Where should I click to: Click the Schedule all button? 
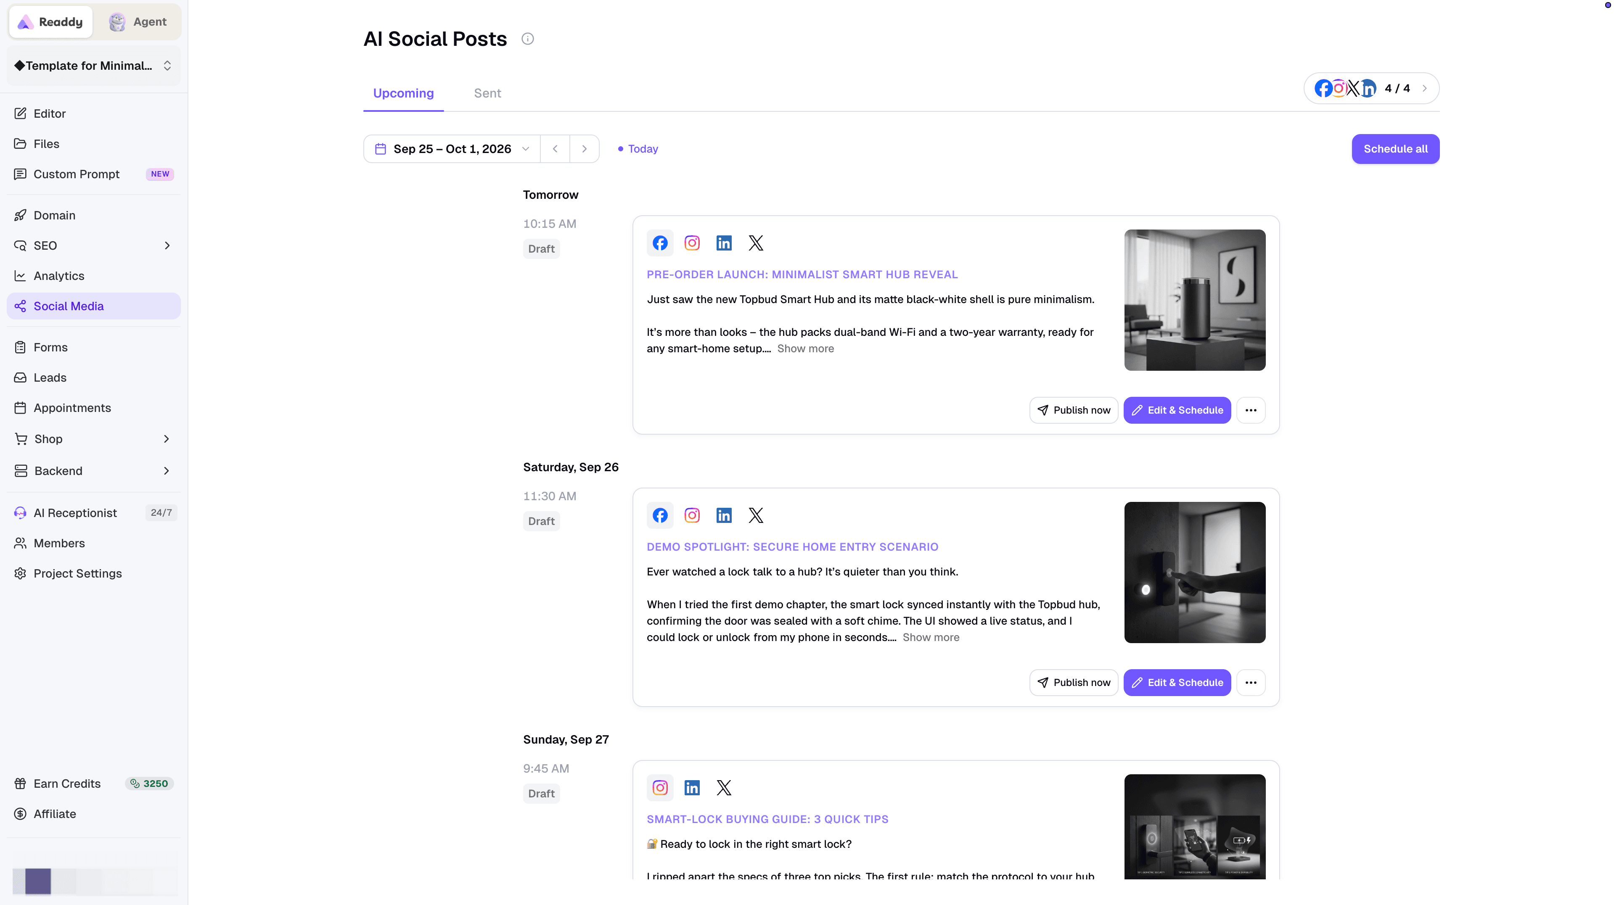coord(1395,149)
